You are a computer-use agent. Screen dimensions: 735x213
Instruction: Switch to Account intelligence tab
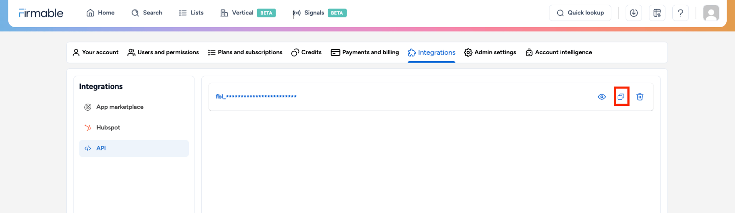point(559,52)
